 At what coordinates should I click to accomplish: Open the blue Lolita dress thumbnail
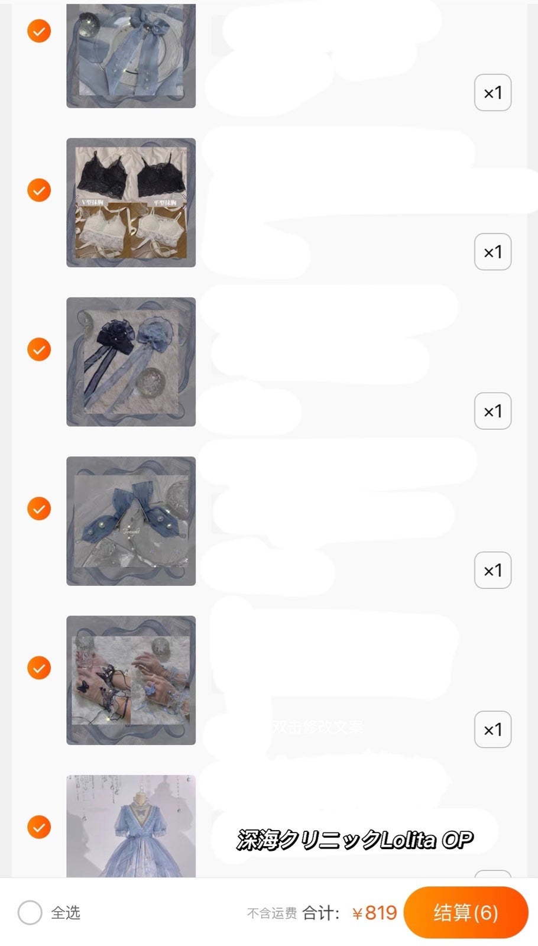coord(131,826)
